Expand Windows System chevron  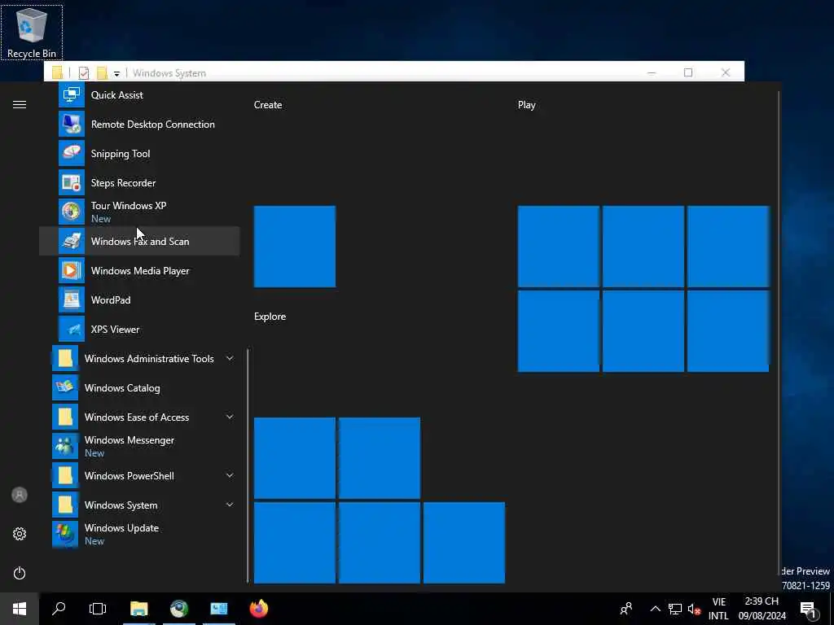point(230,505)
